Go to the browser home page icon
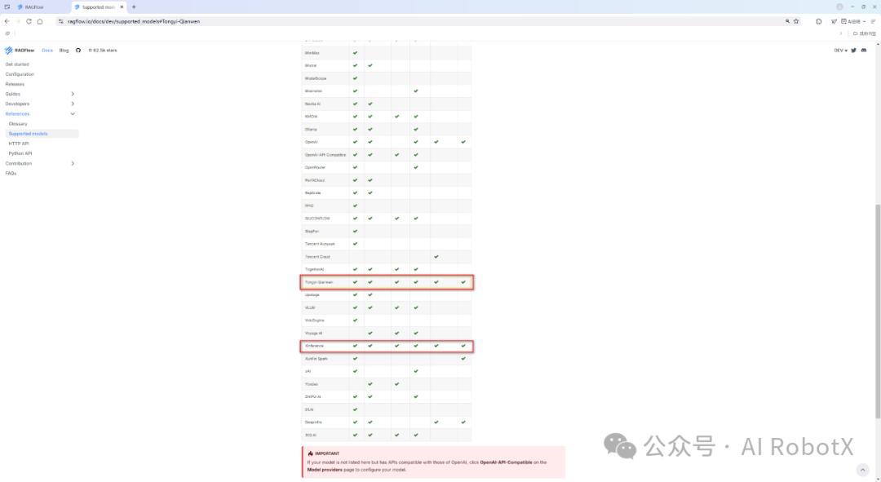The height and width of the screenshot is (482, 881). coord(40,21)
